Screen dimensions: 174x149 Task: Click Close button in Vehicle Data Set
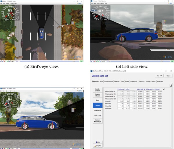tap(168, 76)
